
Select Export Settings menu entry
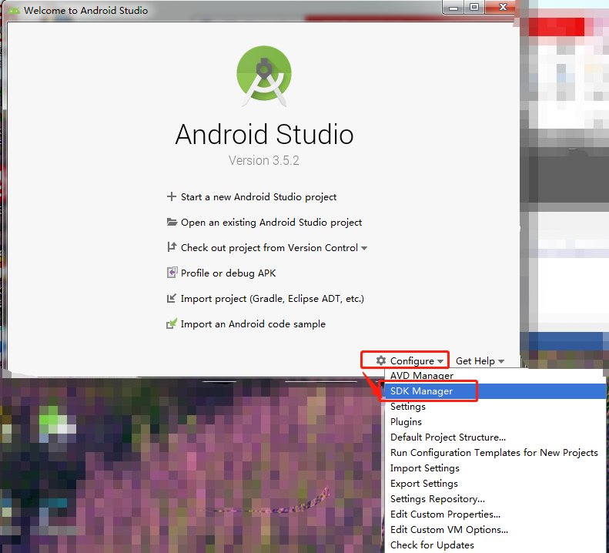pyautogui.click(x=495, y=484)
